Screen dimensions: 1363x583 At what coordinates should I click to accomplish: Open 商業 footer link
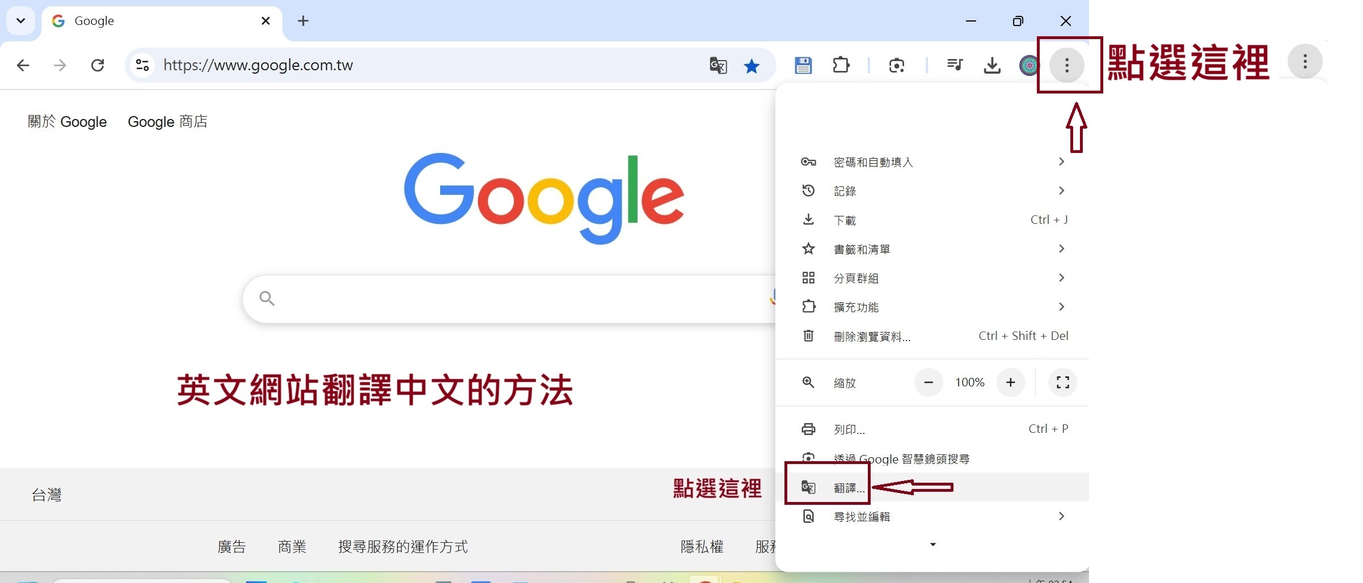click(x=292, y=547)
